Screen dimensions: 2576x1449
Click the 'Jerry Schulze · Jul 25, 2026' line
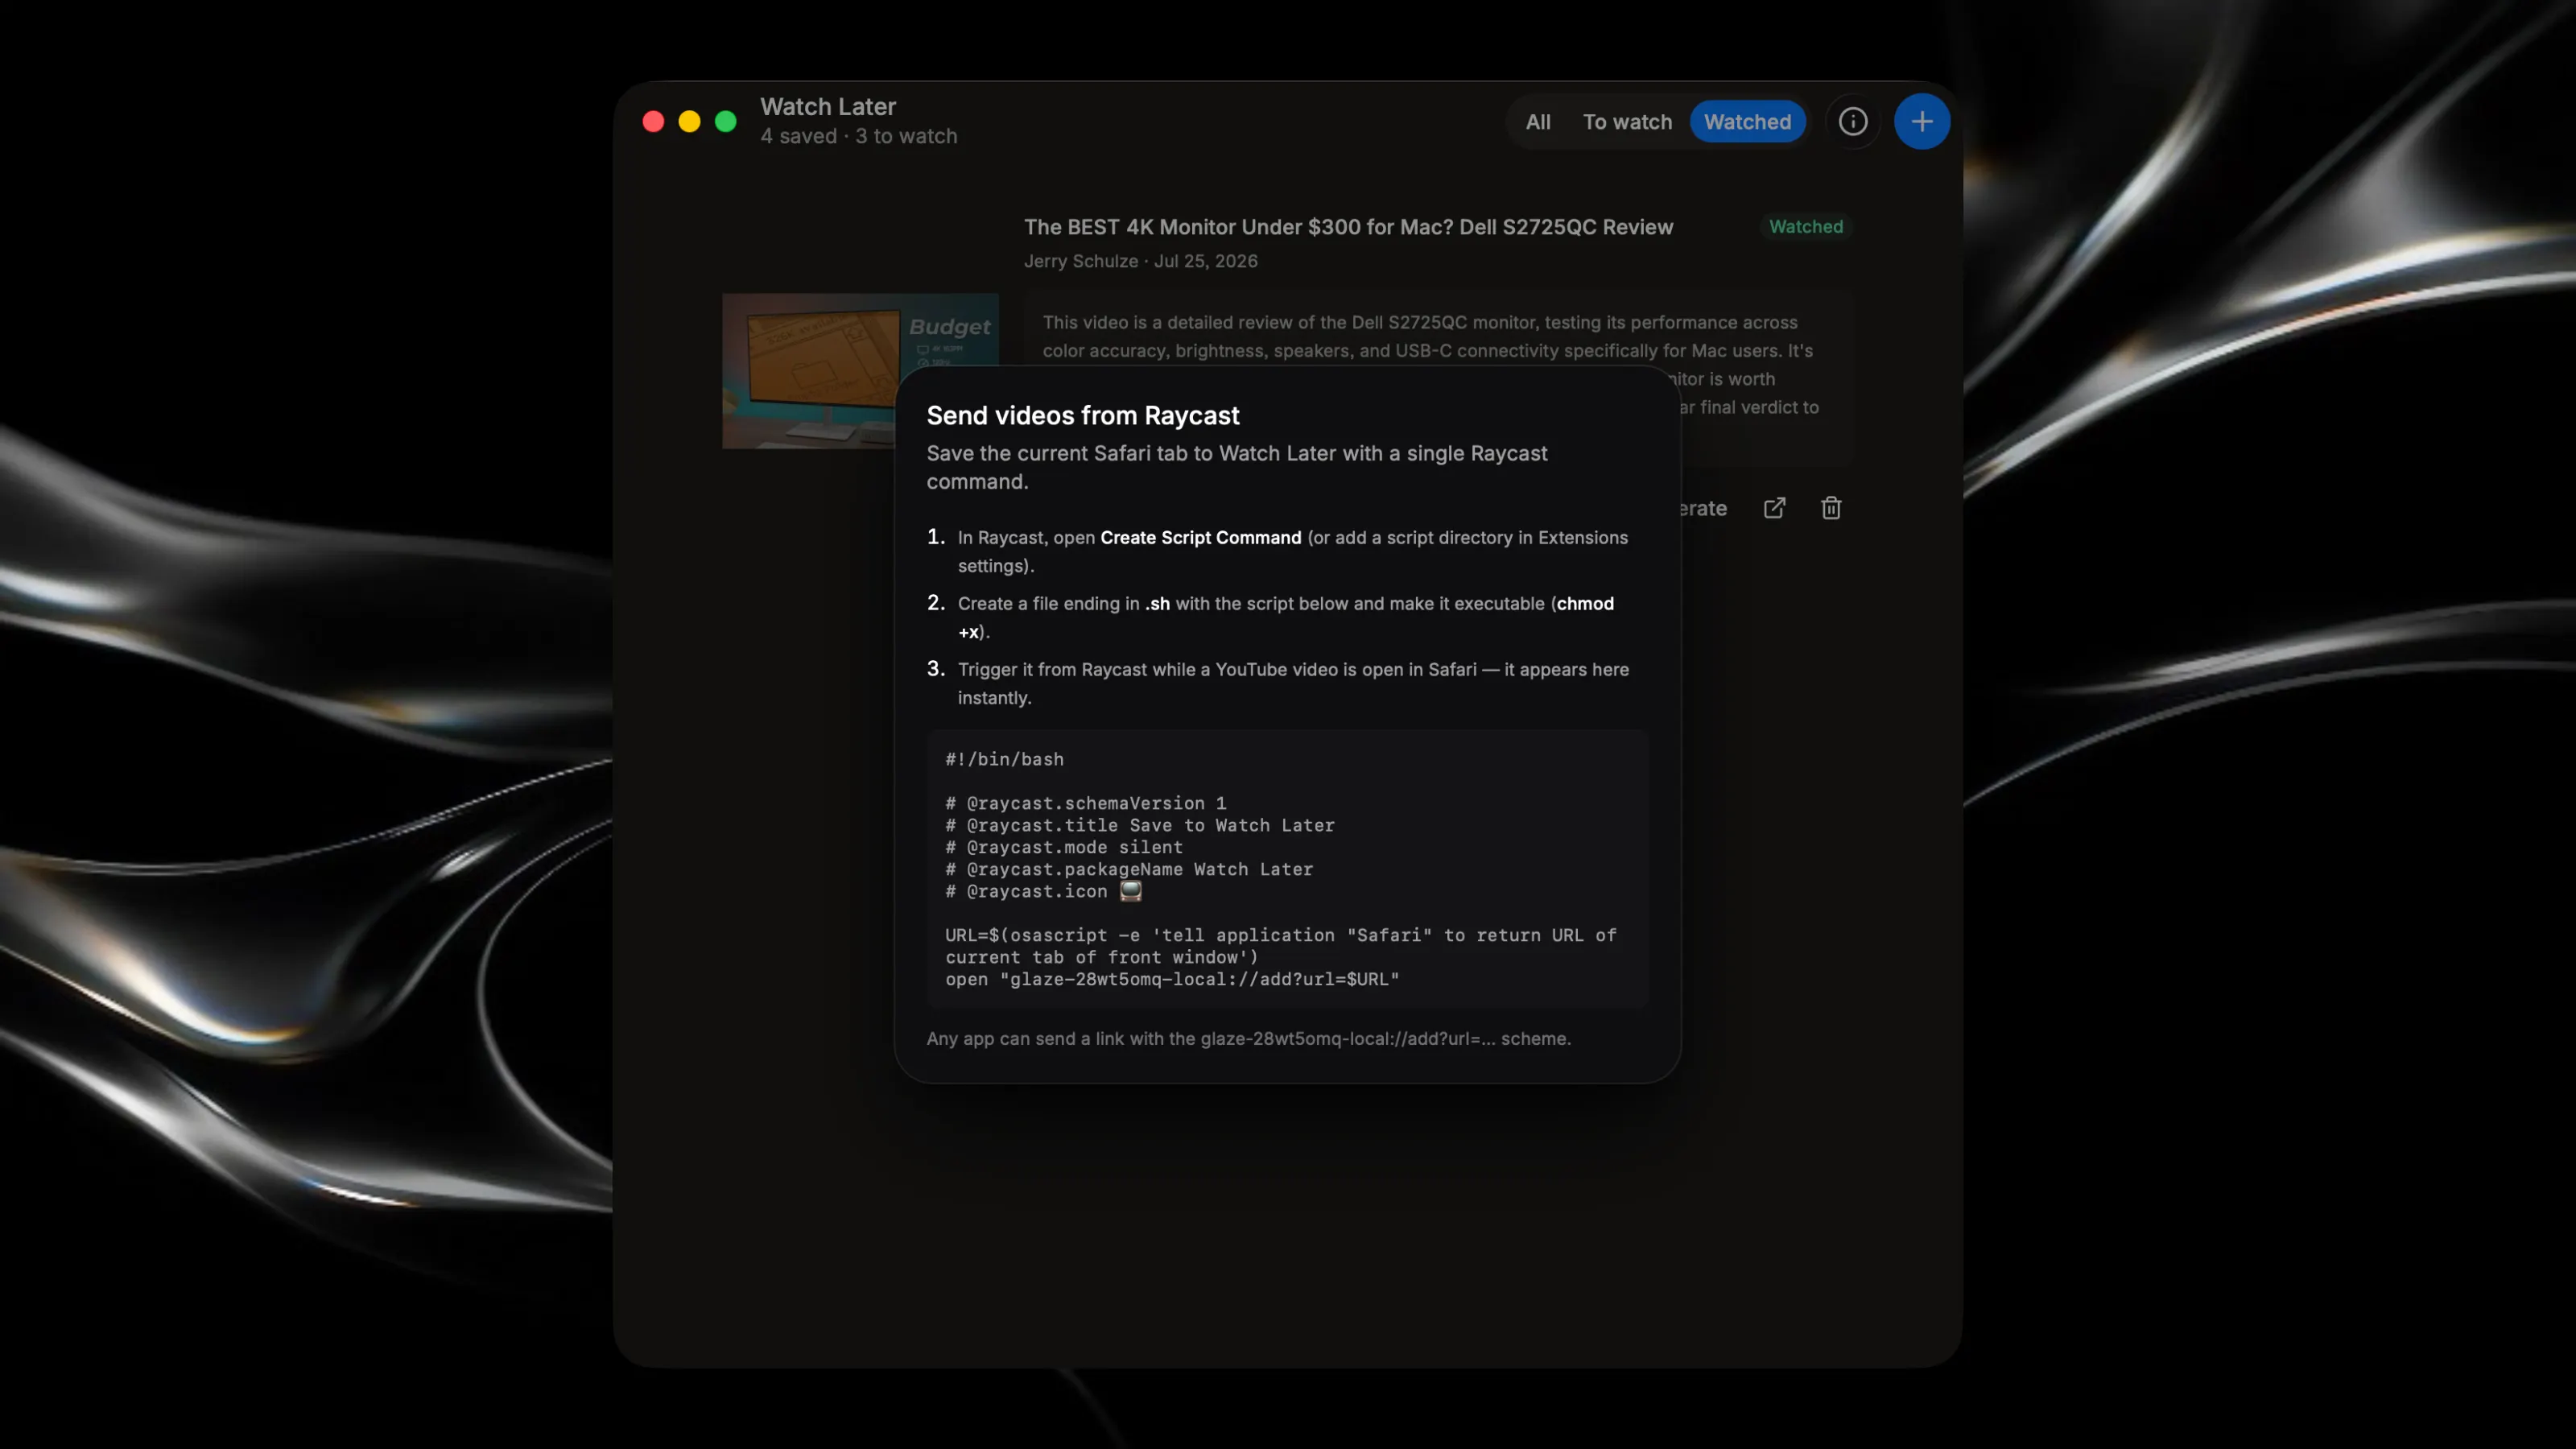tap(1141, 261)
